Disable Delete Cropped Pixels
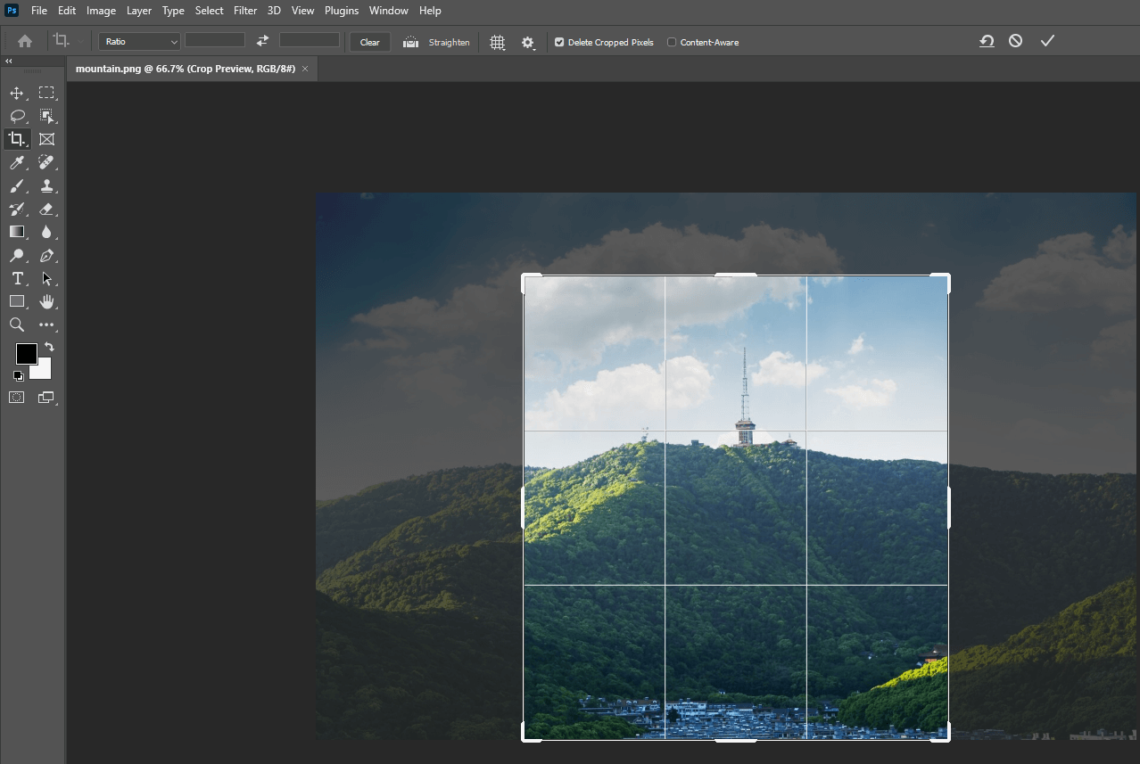 (x=558, y=41)
